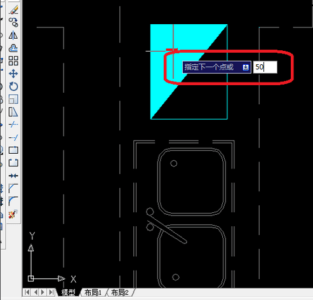Screen dimensions: 313x300
Task: Select the Copy objects tool
Action: click(x=13, y=22)
